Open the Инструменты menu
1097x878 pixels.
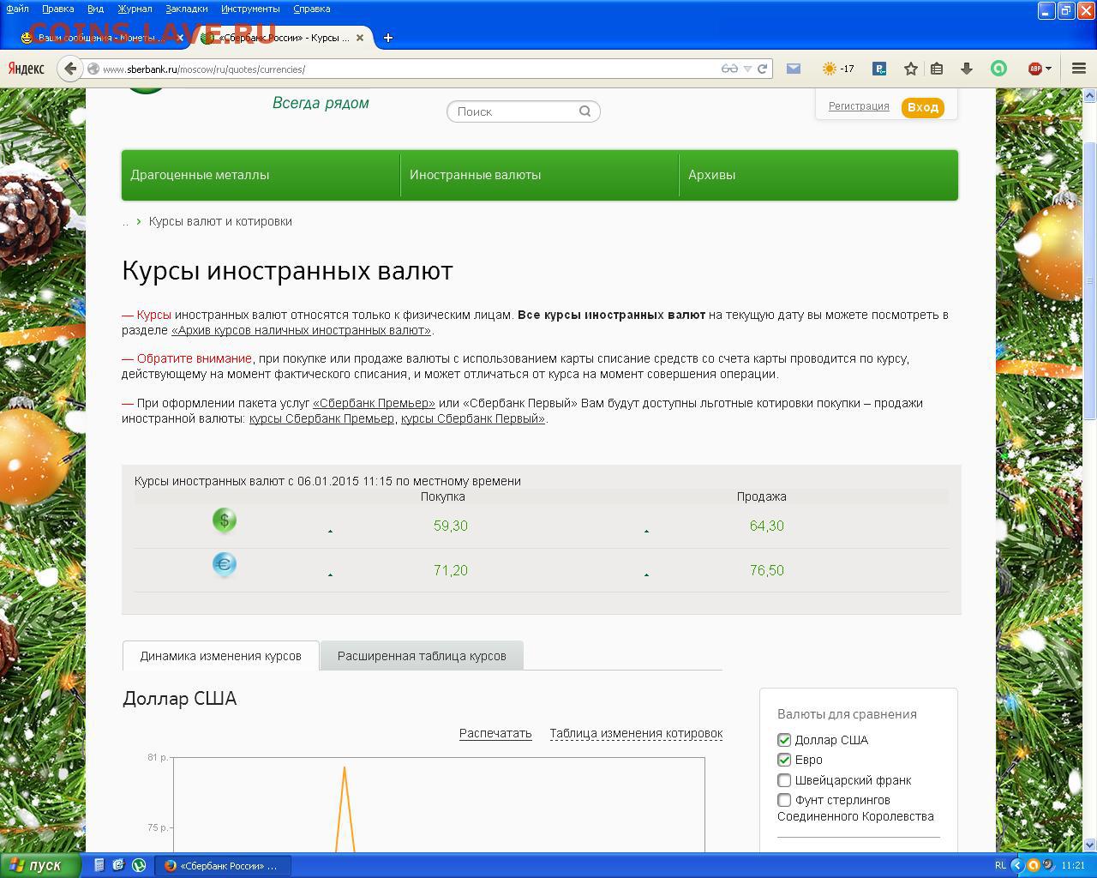point(250,9)
